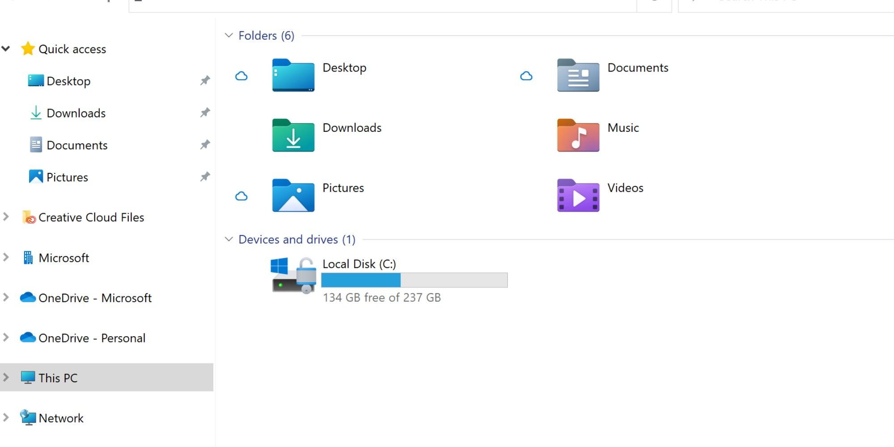Open the Desktop folder icon

point(293,76)
